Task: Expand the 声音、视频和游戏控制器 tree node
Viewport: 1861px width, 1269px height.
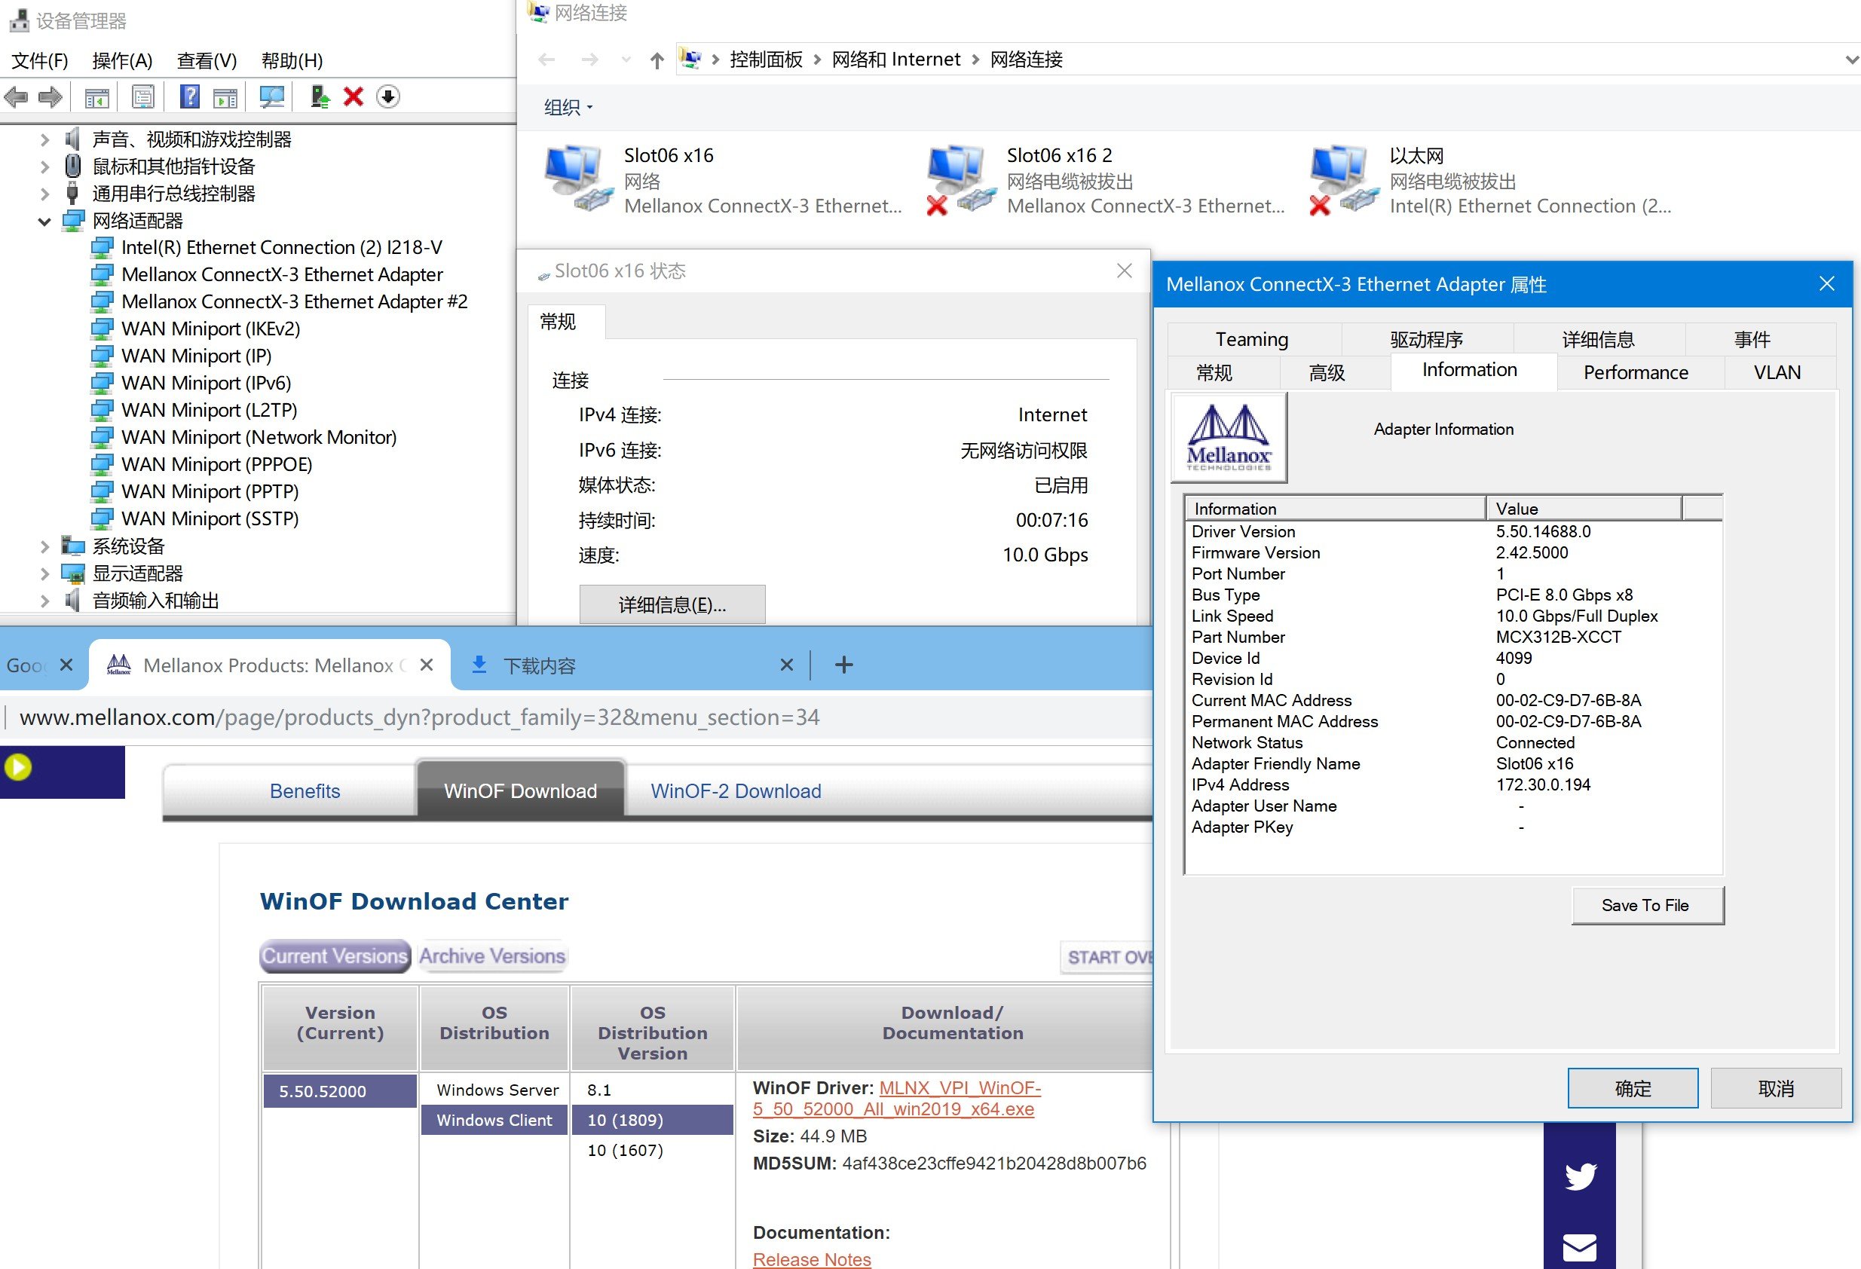Action: pos(44,139)
